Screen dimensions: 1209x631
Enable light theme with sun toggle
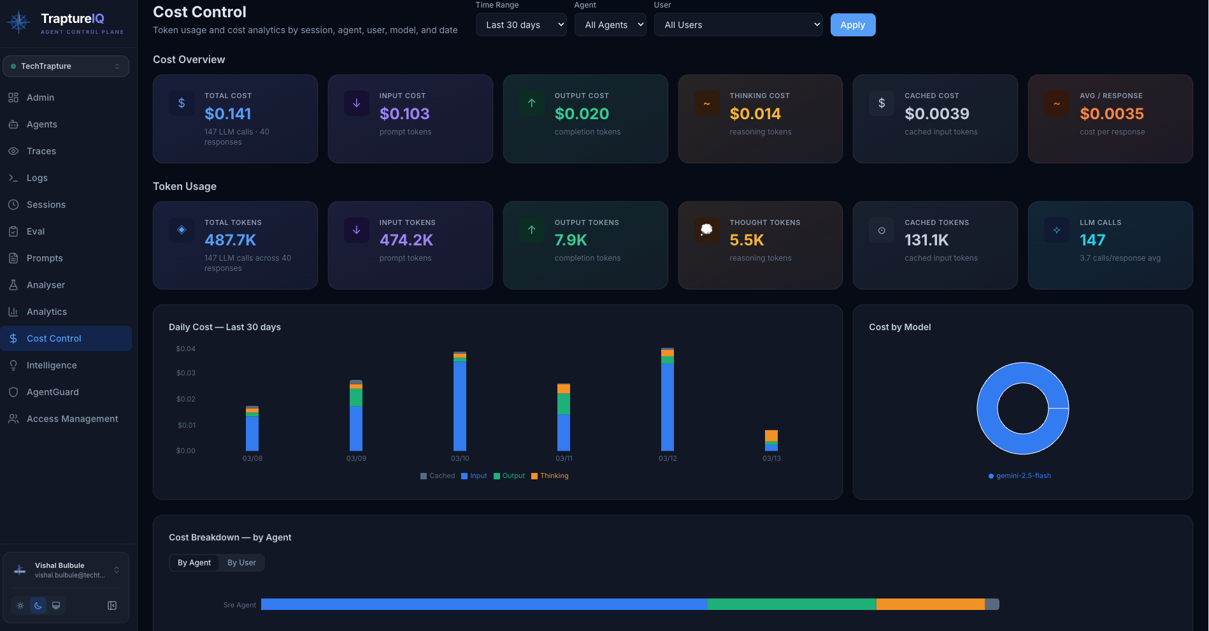(x=20, y=606)
